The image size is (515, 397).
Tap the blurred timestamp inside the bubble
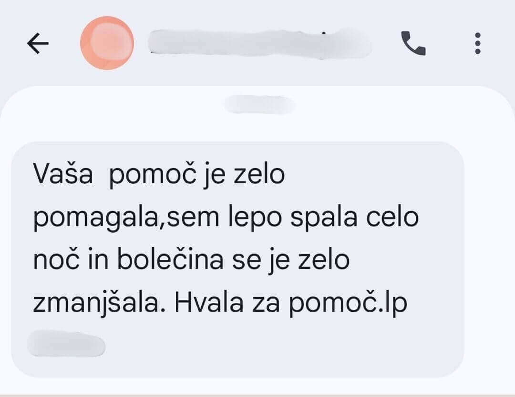[x=66, y=343]
